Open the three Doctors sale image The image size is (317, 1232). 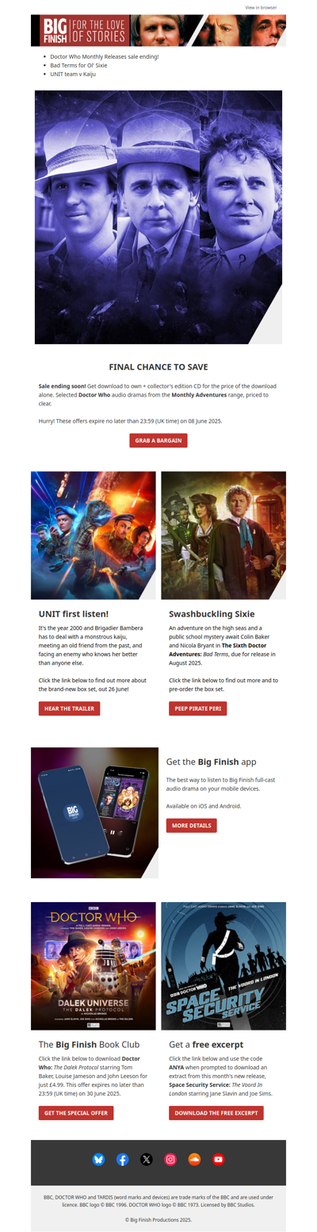[x=158, y=217]
